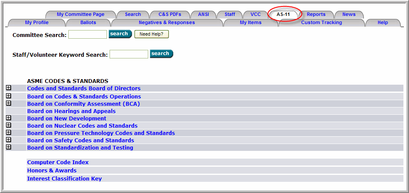Expand Board on Nuclear Codes and Standards
This screenshot has height=193, width=409.
pos(9,125)
